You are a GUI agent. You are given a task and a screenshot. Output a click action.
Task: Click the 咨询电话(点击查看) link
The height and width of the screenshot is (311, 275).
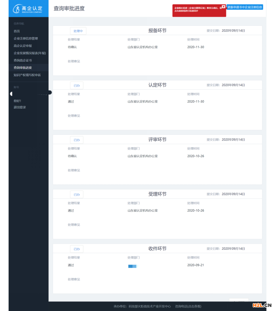(188, 306)
